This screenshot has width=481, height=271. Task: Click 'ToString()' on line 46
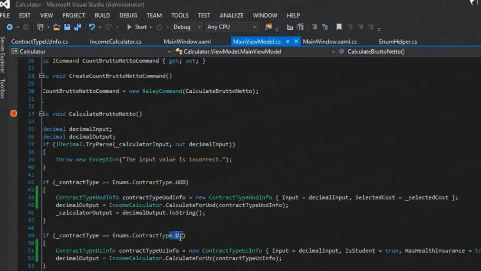(186, 213)
